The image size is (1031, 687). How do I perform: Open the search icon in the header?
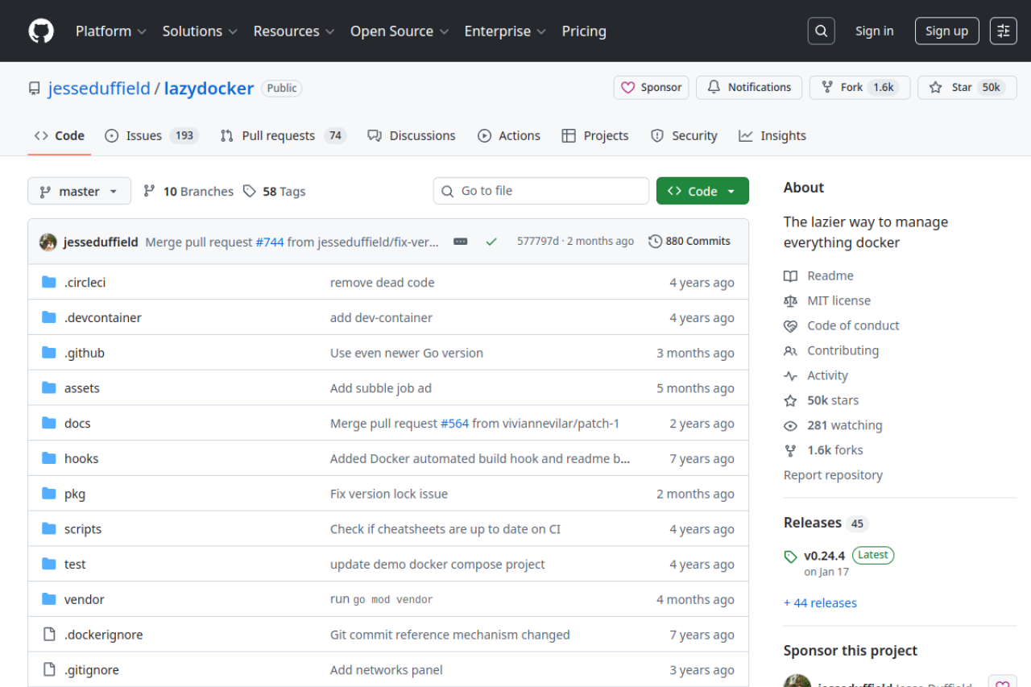click(x=821, y=31)
